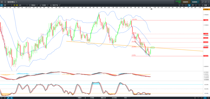This screenshot has width=210, height=99.
Task: Click the 100.00% Fibonacci level label
Action: coord(134,19)
